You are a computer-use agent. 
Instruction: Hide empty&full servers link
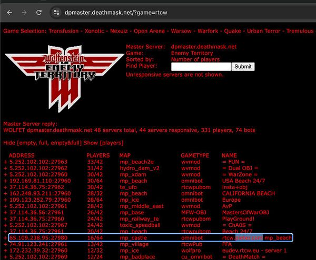[x=65, y=143]
